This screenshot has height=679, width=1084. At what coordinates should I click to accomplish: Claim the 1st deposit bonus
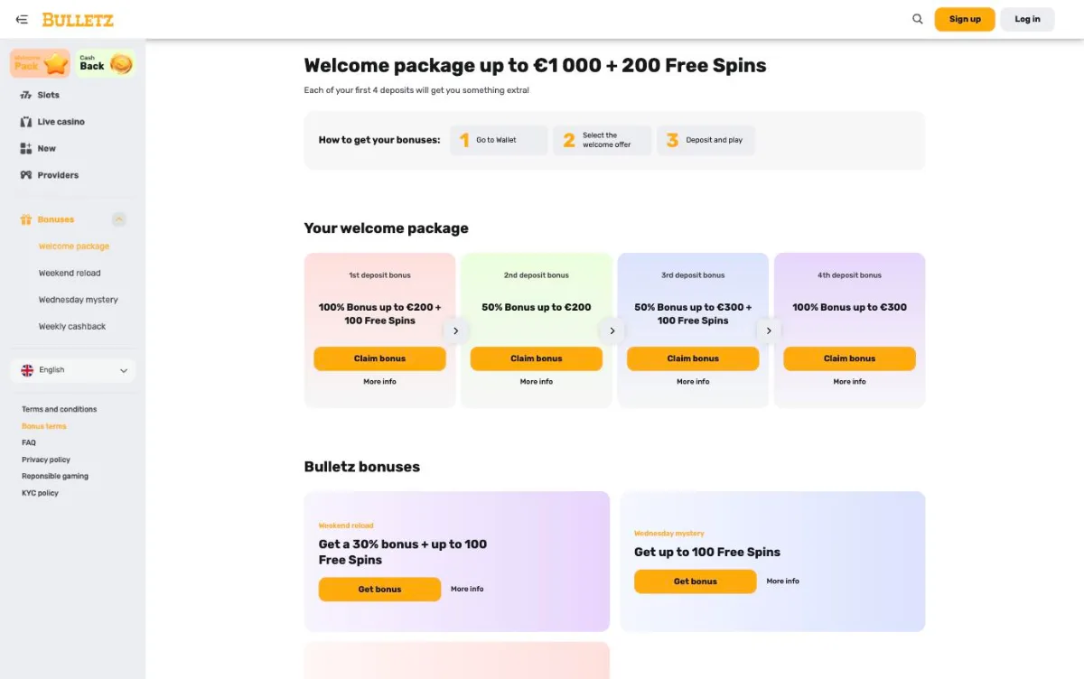coord(379,358)
